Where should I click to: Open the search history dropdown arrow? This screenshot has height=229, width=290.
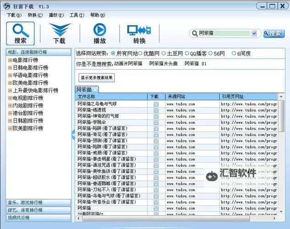(254, 33)
